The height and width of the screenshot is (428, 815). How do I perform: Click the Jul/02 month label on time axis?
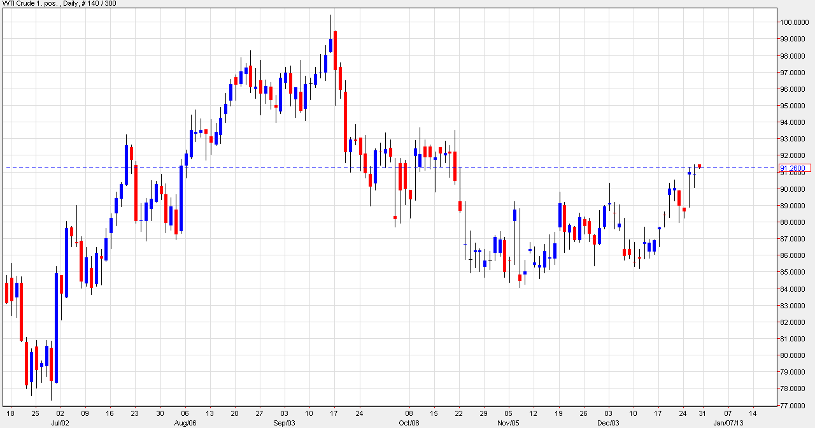(61, 422)
